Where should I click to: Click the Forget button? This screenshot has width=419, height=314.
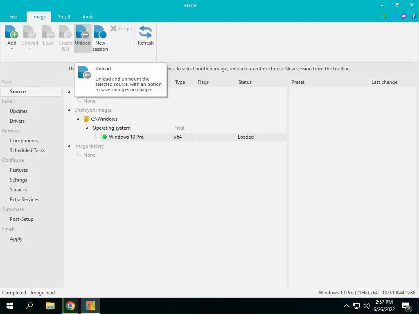(121, 28)
